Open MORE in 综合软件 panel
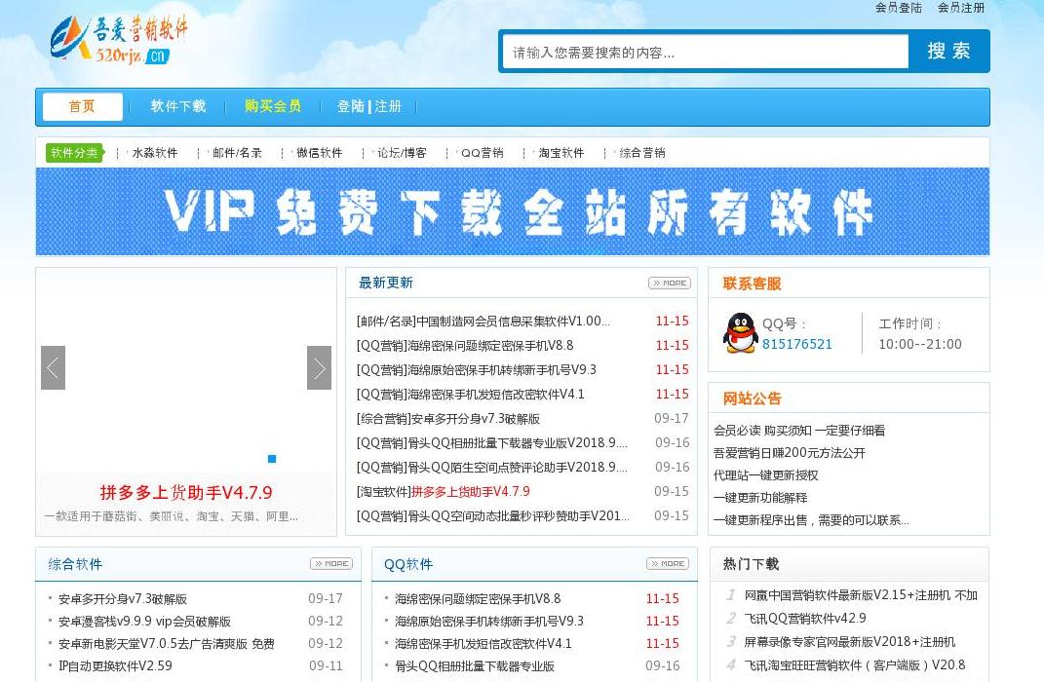The image size is (1044, 682). [331, 563]
